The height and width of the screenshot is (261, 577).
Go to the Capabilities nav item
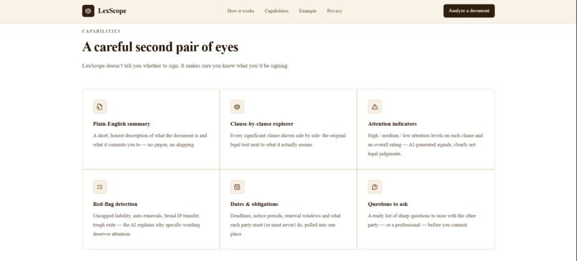coord(277,11)
